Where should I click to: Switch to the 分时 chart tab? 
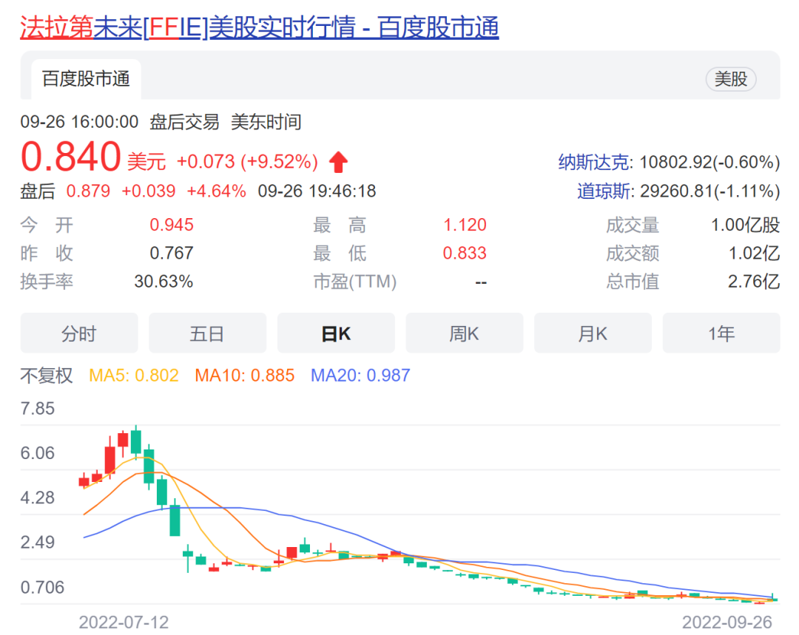click(79, 333)
